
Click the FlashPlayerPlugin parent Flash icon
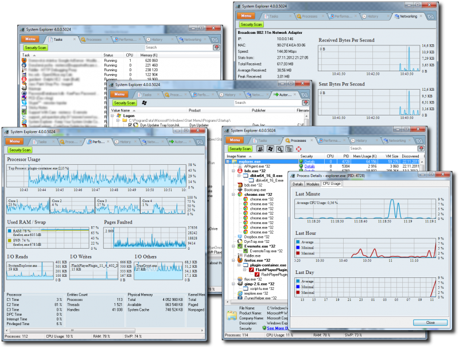[251, 270]
